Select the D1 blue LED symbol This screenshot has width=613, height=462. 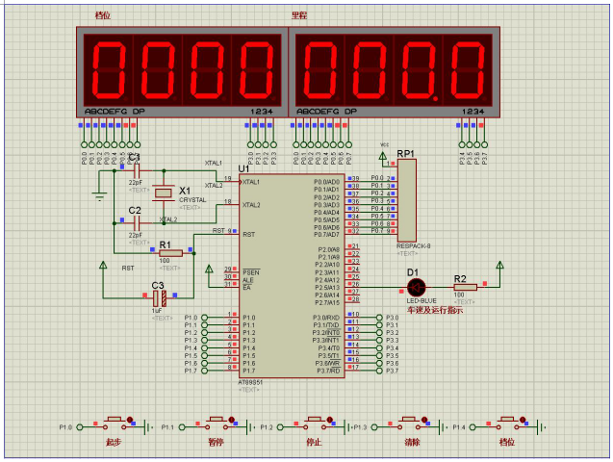(416, 288)
